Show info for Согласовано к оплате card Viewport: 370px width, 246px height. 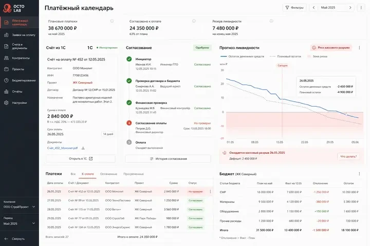point(194,21)
